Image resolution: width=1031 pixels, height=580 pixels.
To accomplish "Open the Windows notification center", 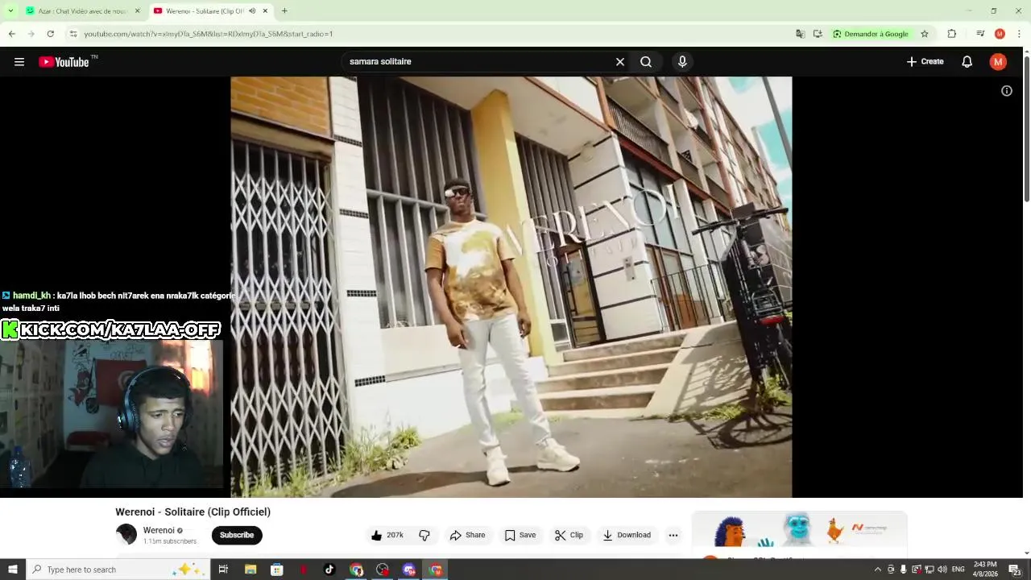I will 1014,570.
